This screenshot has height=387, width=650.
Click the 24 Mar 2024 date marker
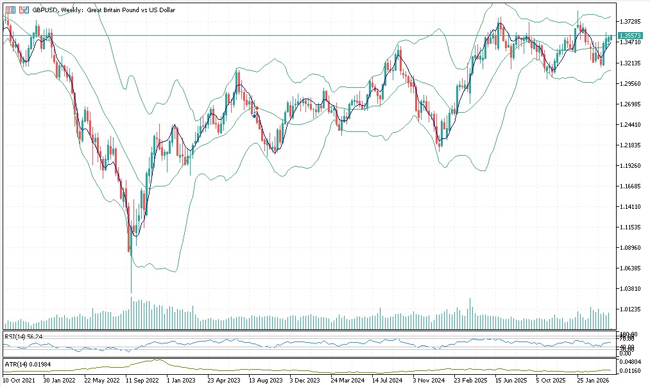coord(346,380)
